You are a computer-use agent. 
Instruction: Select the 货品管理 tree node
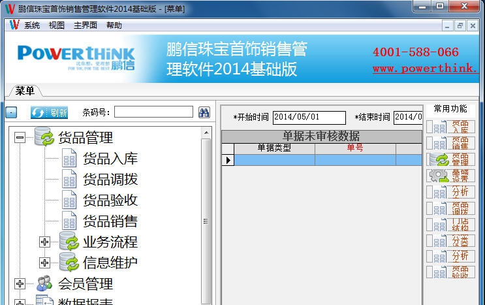coord(86,138)
